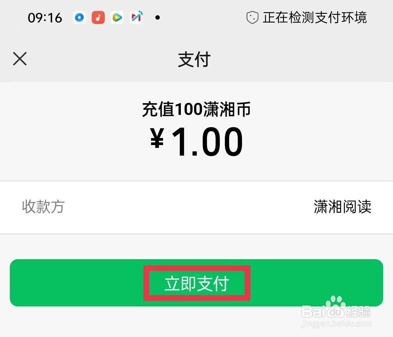Open the jingyan.baidu.com watermark link
393x337 pixels.
(336, 324)
